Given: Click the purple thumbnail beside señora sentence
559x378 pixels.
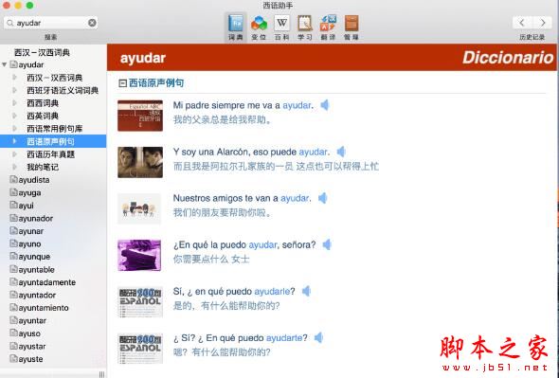Looking at the screenshot, I should point(139,256).
